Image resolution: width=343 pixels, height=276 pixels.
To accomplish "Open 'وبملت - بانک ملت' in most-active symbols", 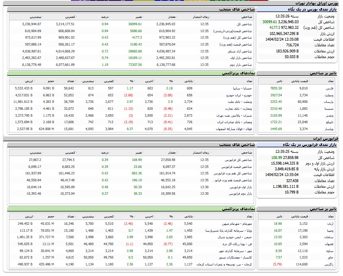I will [x=240, y=102].
